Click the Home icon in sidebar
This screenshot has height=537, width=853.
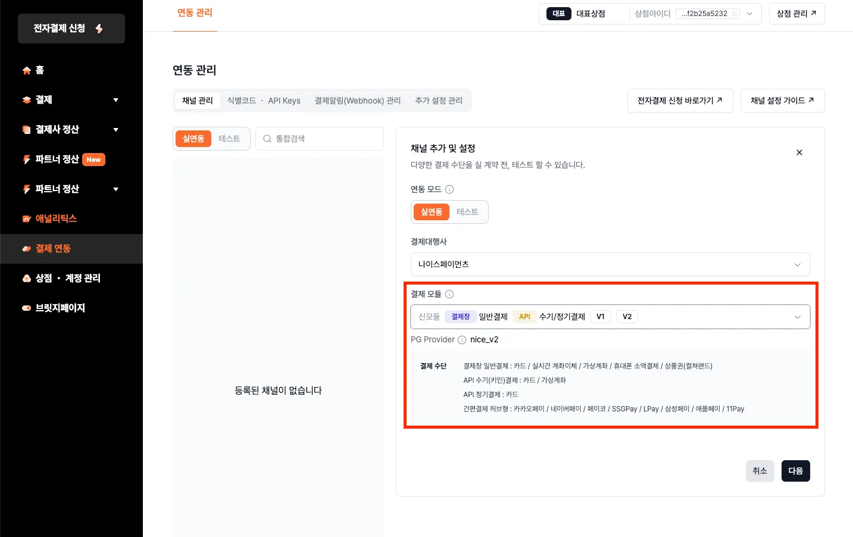coord(27,70)
